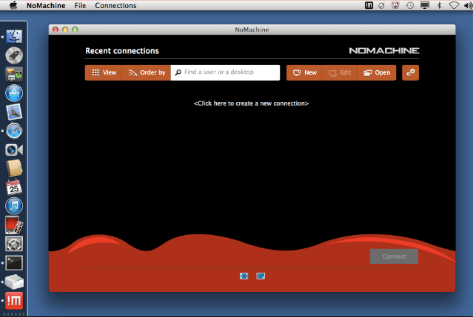Toggle fullscreen via the left bottom monitor icon

(x=244, y=276)
